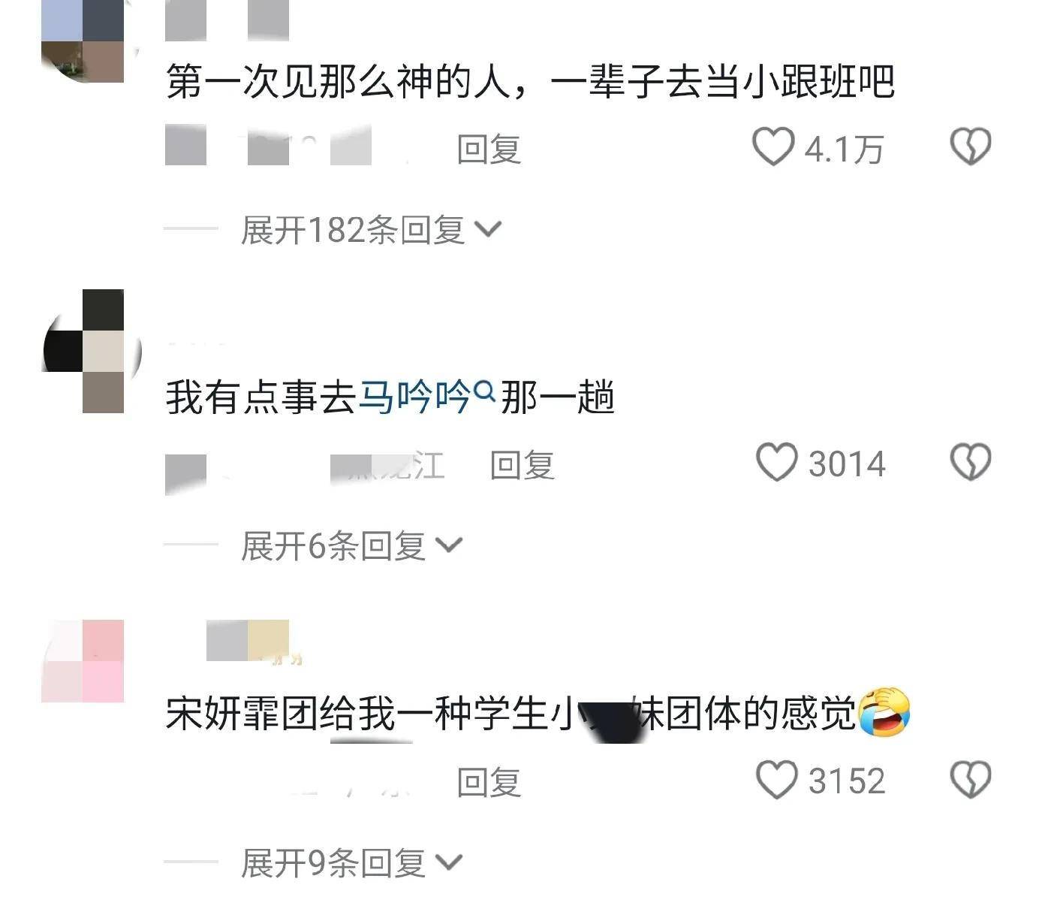Expand 展开6条回复 replies
This screenshot has width=1045, height=903.
click(x=351, y=545)
